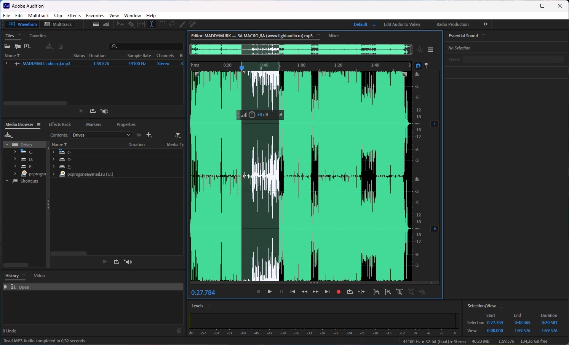Expand the C: drive tree item

[x=15, y=152]
